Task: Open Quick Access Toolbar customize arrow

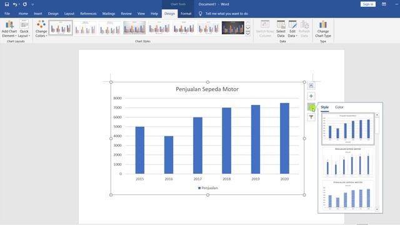Action: (32, 4)
